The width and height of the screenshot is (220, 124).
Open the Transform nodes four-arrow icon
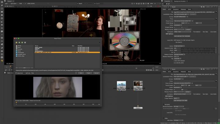tap(2, 28)
